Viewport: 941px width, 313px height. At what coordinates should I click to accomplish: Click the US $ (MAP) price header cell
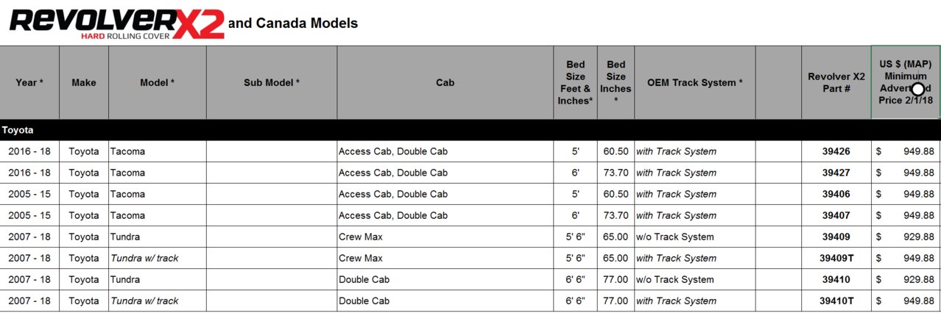click(906, 82)
